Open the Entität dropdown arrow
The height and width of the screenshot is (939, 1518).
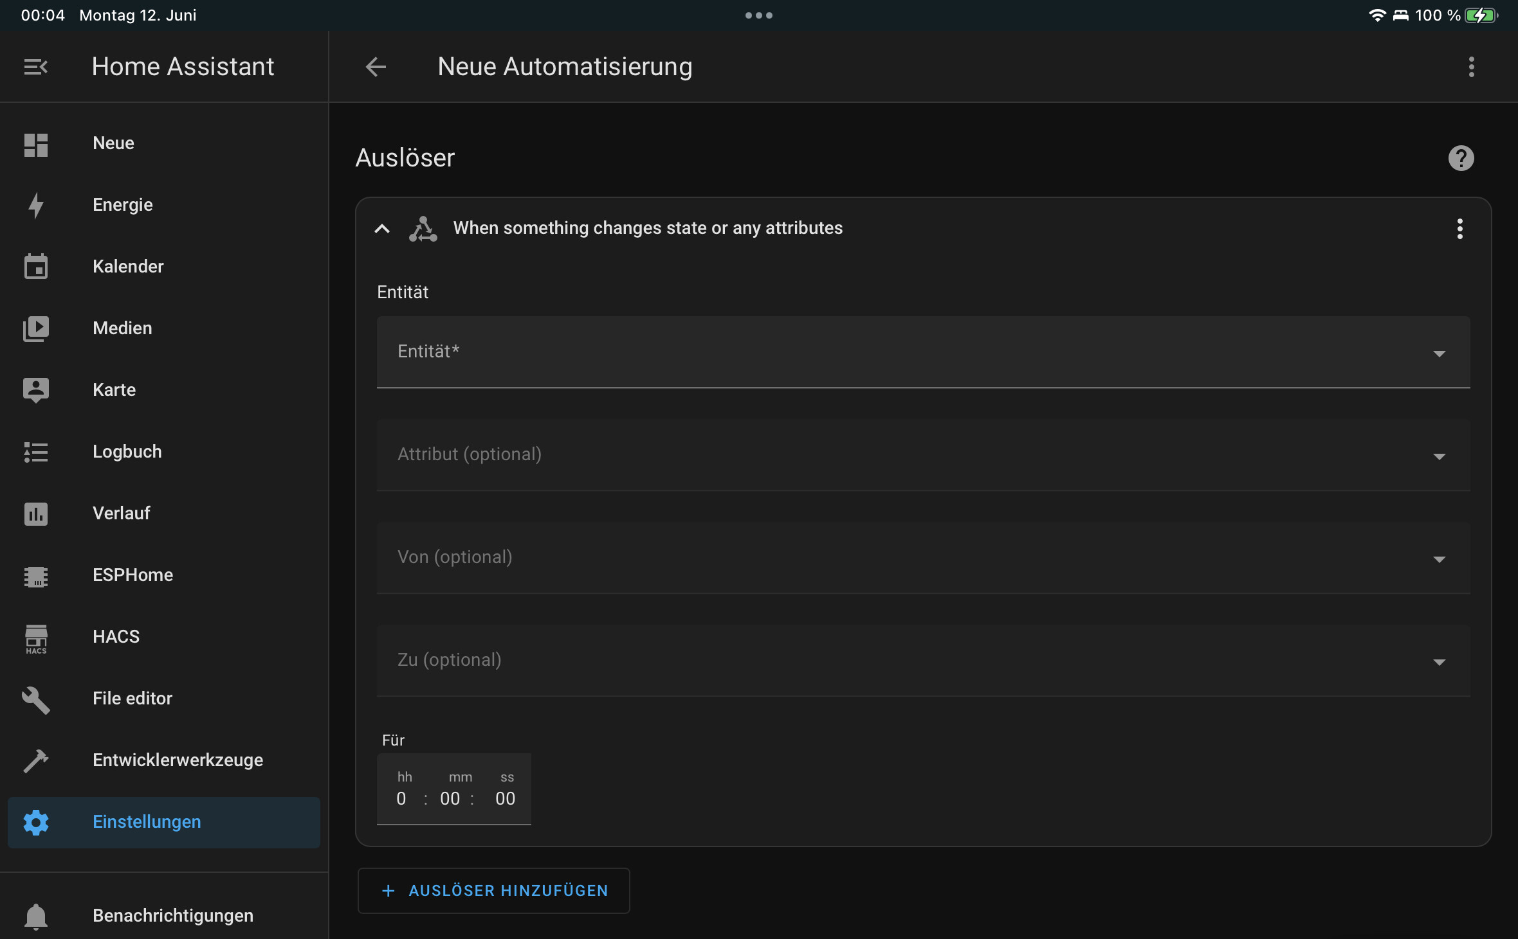[x=1440, y=353]
